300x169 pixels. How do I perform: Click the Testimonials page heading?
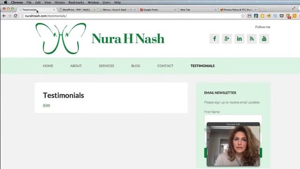coord(63,95)
